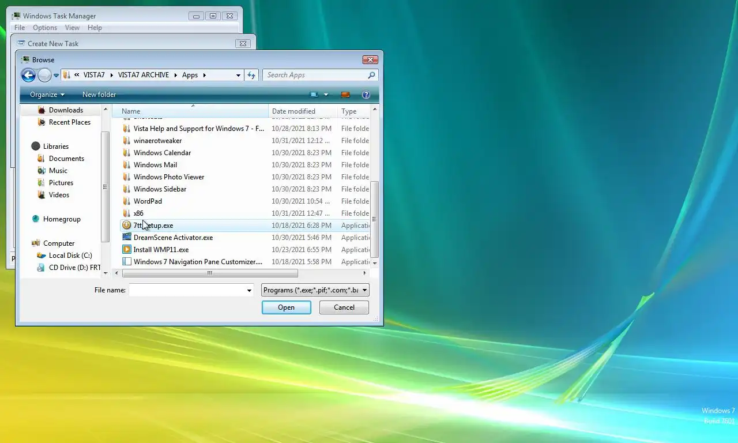Image resolution: width=738 pixels, height=443 pixels.
Task: Open File menu in Task Manager
Action: pos(20,28)
